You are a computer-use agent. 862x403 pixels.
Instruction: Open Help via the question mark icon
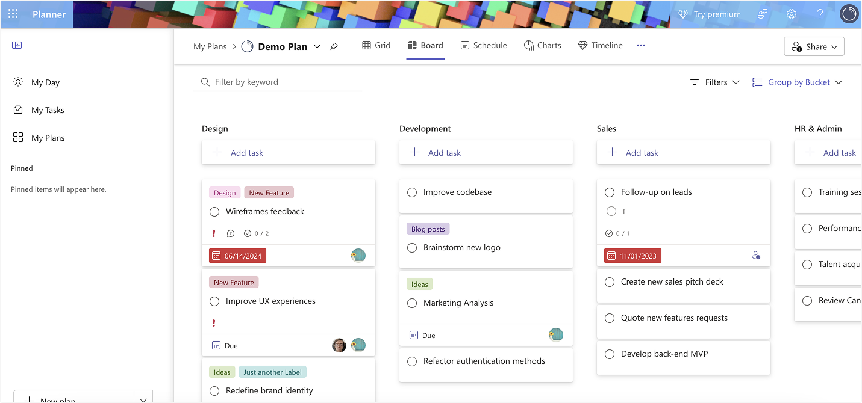[x=820, y=13]
